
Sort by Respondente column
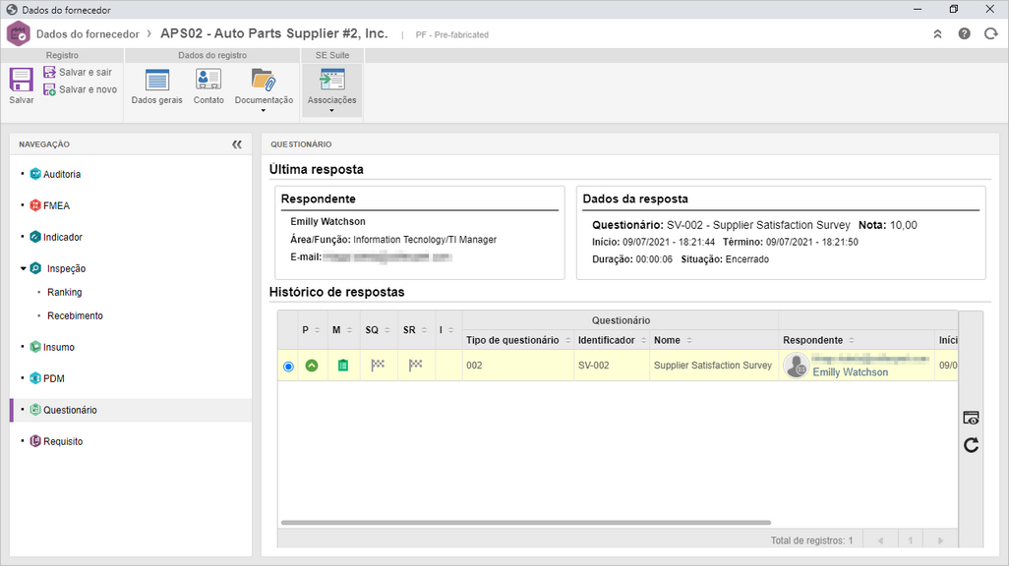coord(852,341)
